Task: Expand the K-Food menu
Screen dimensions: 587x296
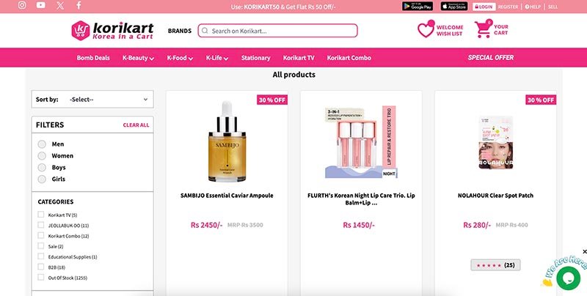Action: (180, 58)
